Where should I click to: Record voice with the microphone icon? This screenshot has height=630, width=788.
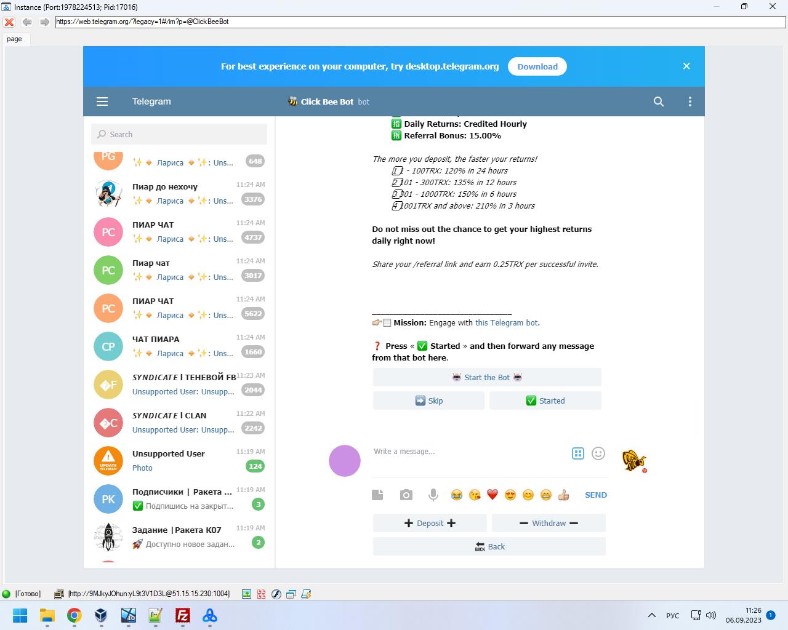(x=433, y=495)
